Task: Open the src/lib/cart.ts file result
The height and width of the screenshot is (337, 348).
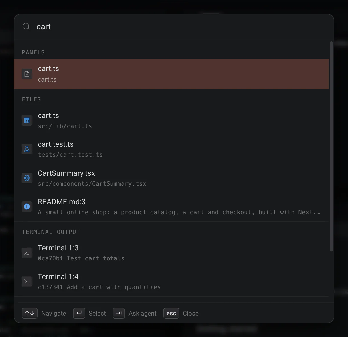Action: click(171, 121)
